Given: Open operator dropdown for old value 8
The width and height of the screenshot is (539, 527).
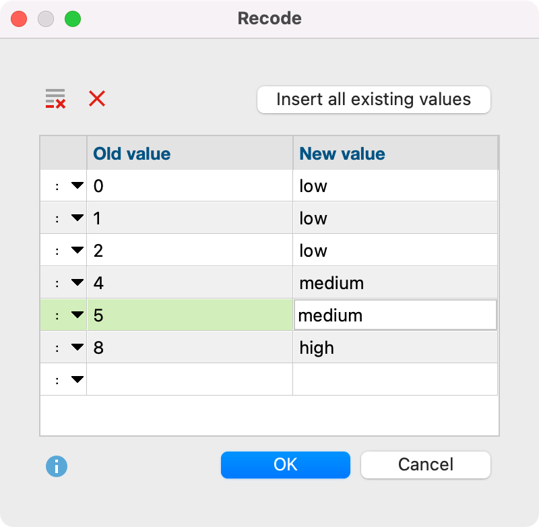Looking at the screenshot, I should pyautogui.click(x=77, y=347).
